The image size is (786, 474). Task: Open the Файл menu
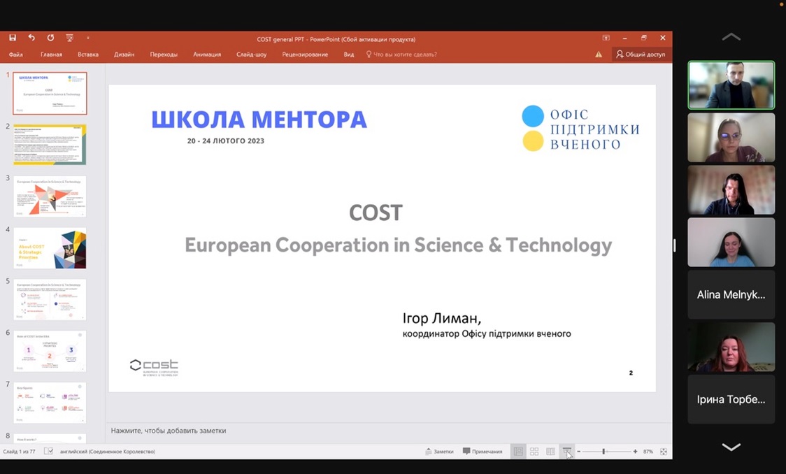(x=15, y=54)
